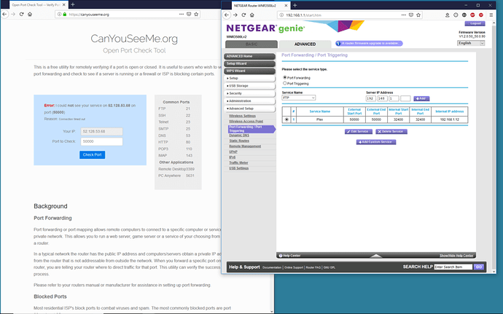Image resolution: width=503 pixels, height=314 pixels.
Task: Open Traffic Meter page
Action: click(238, 162)
